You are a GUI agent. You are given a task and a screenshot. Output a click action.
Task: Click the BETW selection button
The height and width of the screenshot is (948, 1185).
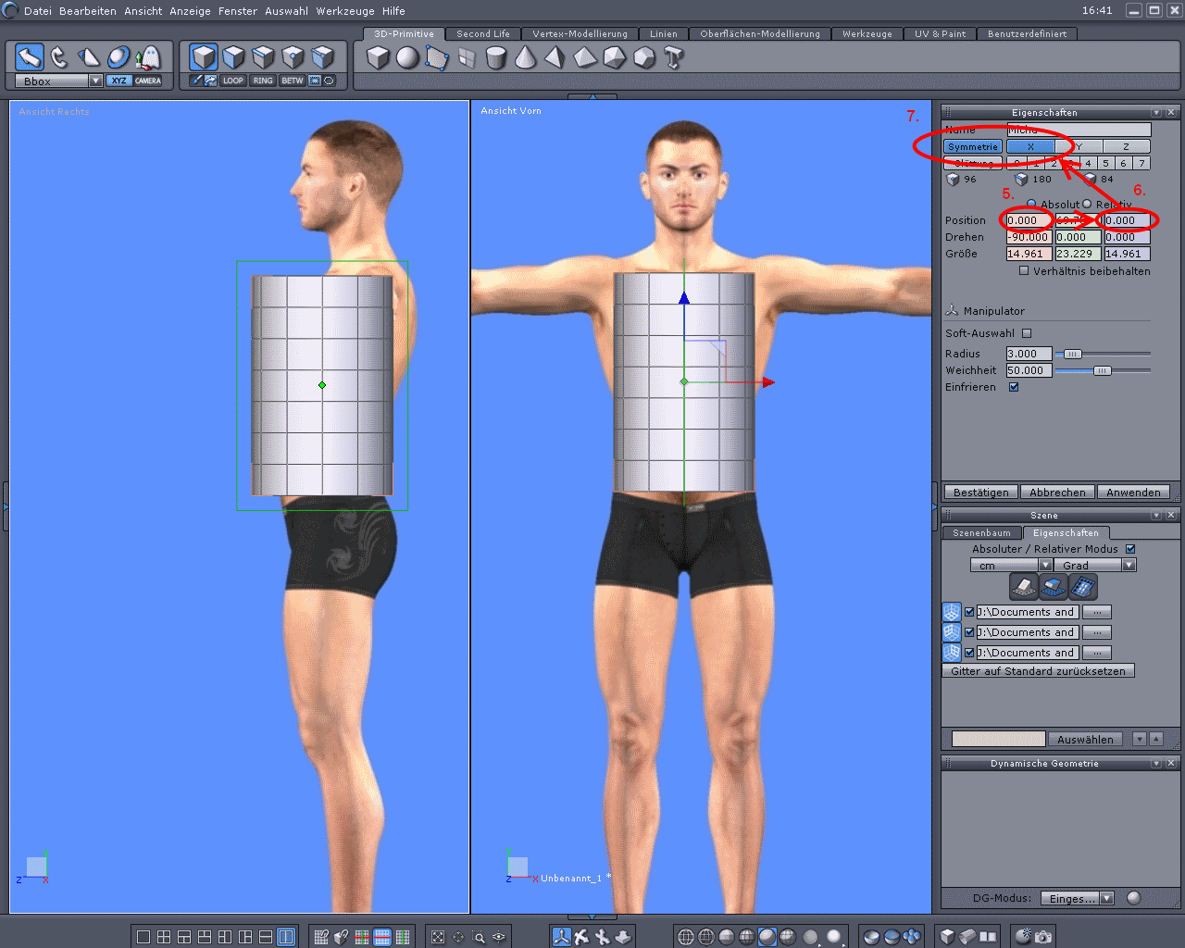click(x=293, y=81)
